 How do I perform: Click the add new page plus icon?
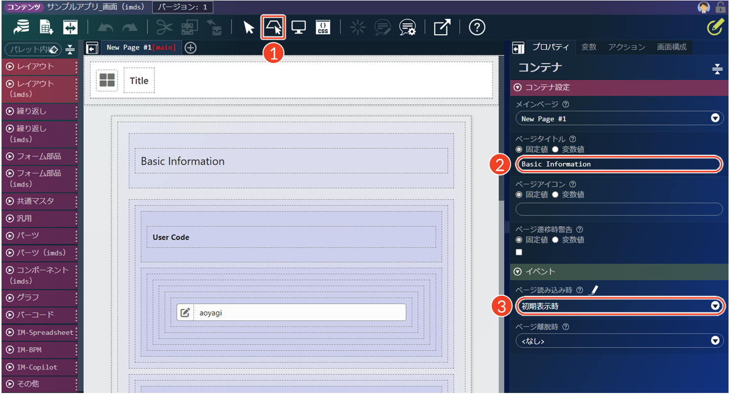[190, 48]
